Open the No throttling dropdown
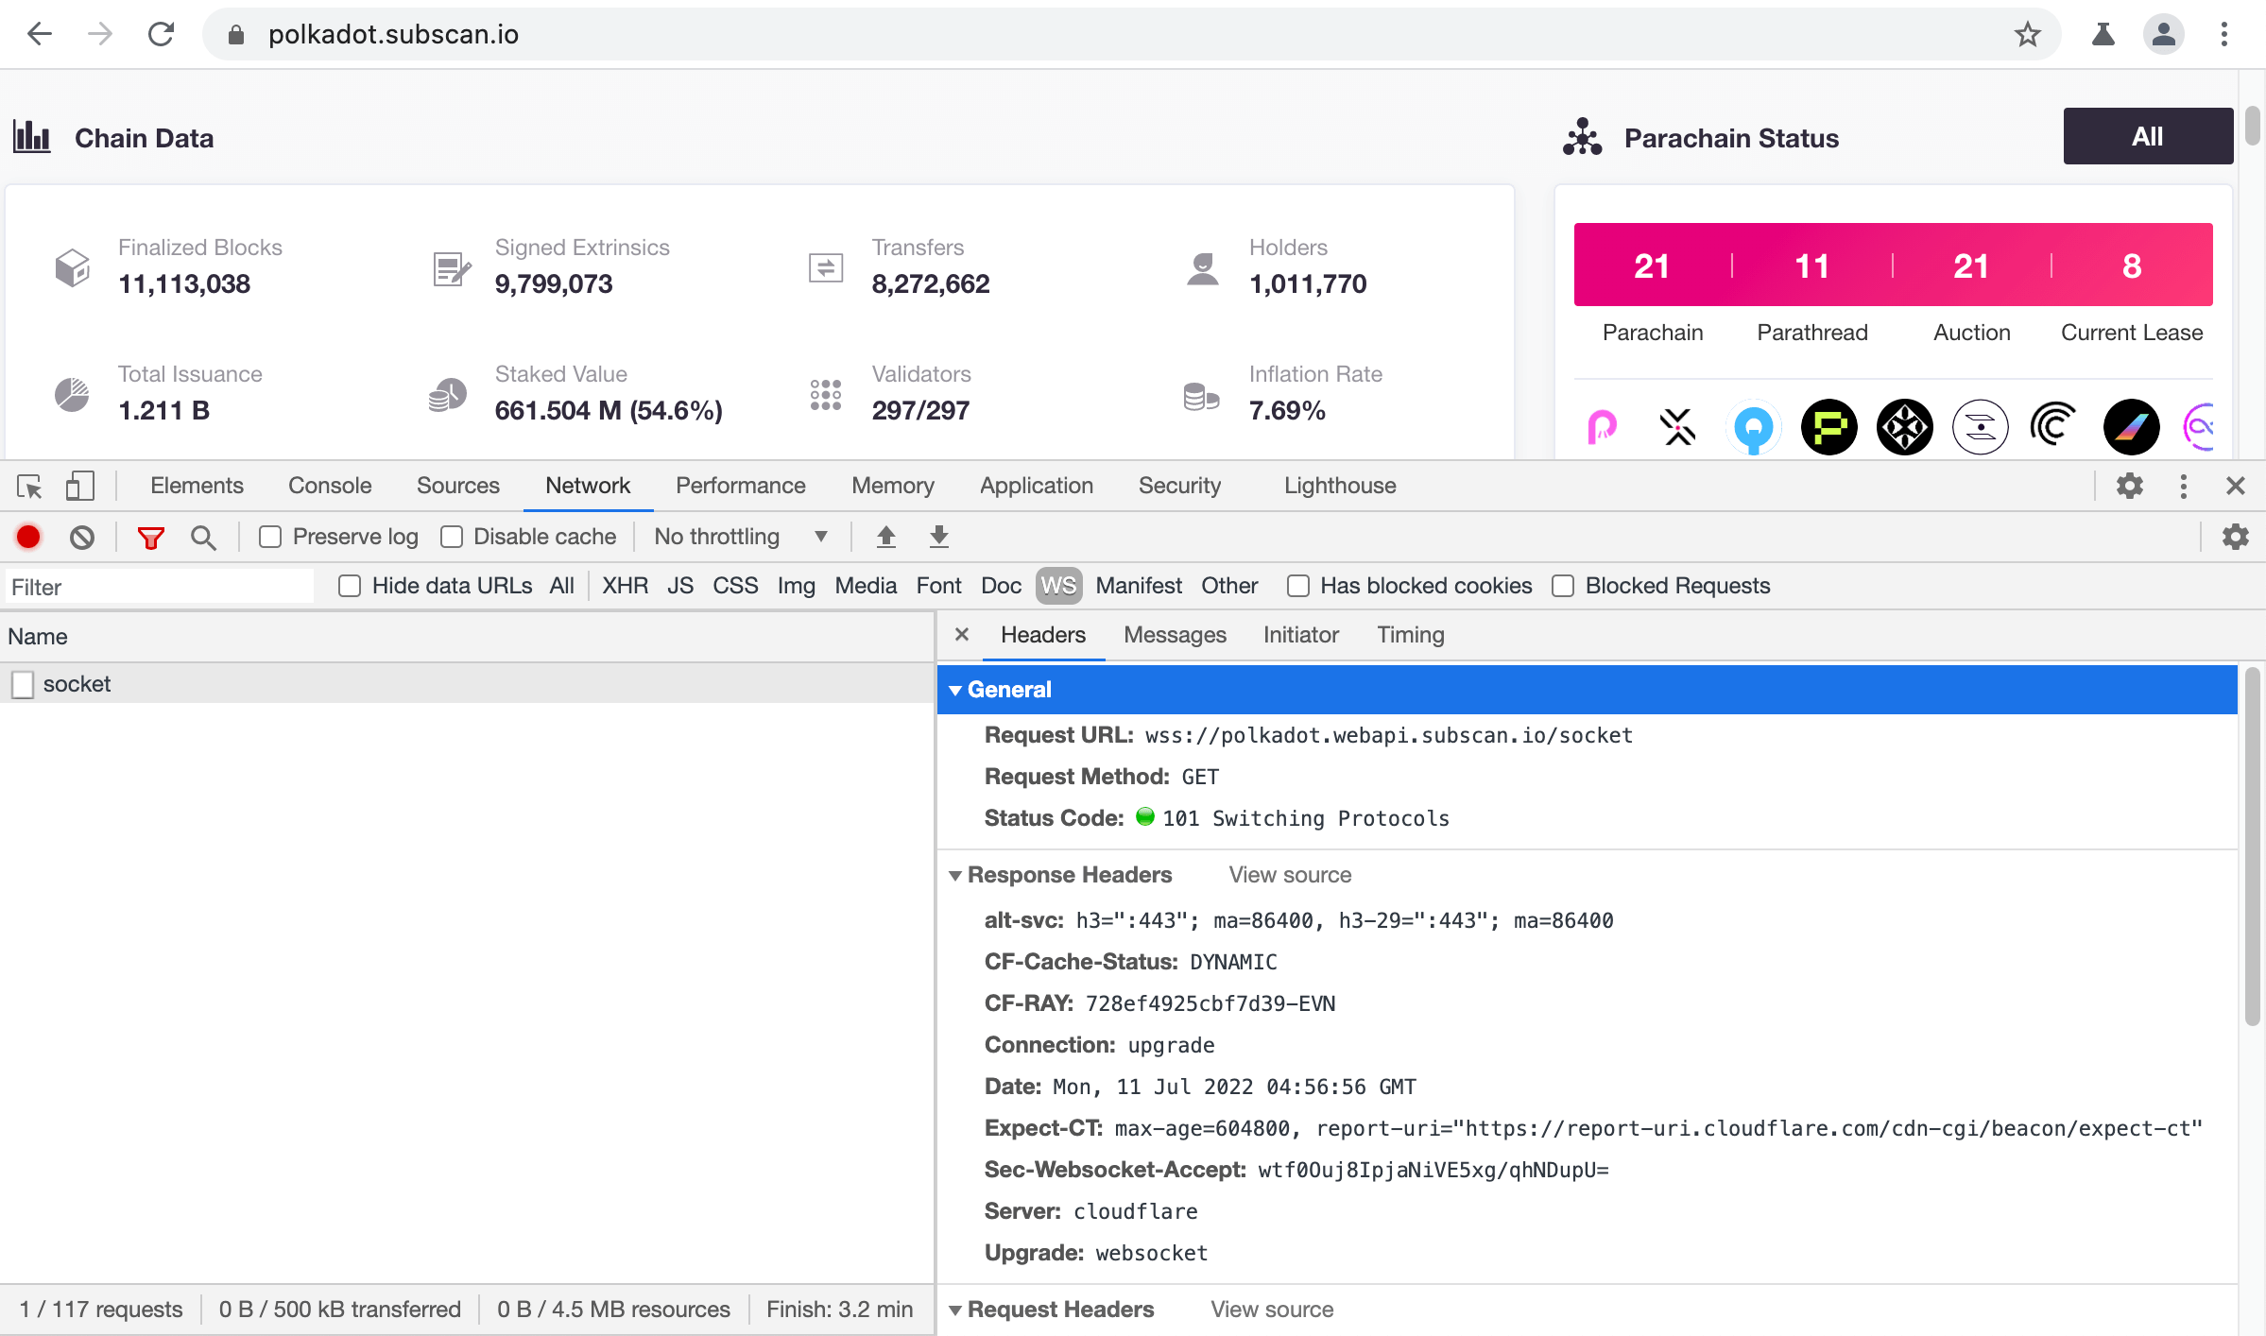The image size is (2266, 1336). point(741,537)
